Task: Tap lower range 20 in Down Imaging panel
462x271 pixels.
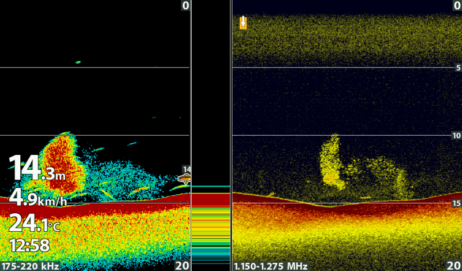Action: [454, 265]
